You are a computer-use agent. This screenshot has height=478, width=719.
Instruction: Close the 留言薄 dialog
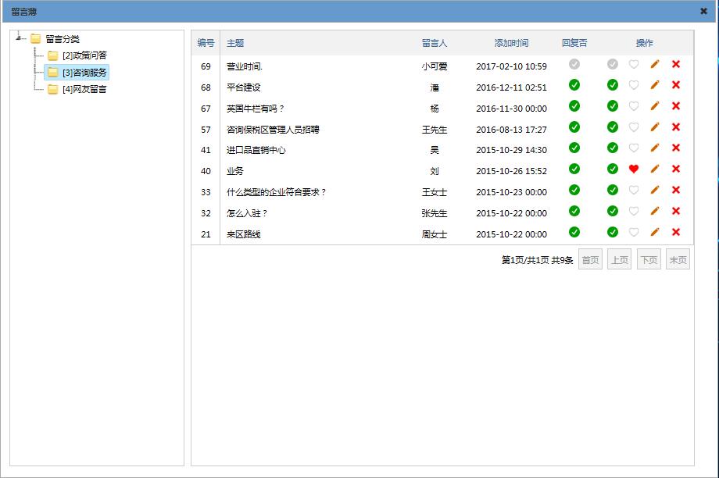point(703,11)
